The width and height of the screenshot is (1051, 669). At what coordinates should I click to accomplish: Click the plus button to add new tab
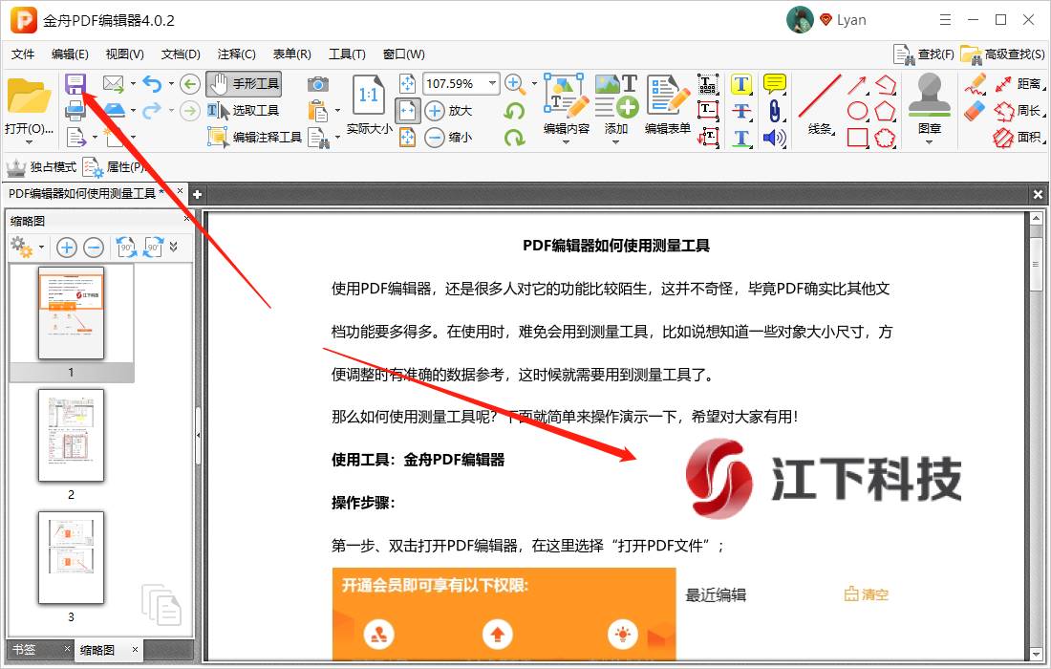click(x=197, y=194)
